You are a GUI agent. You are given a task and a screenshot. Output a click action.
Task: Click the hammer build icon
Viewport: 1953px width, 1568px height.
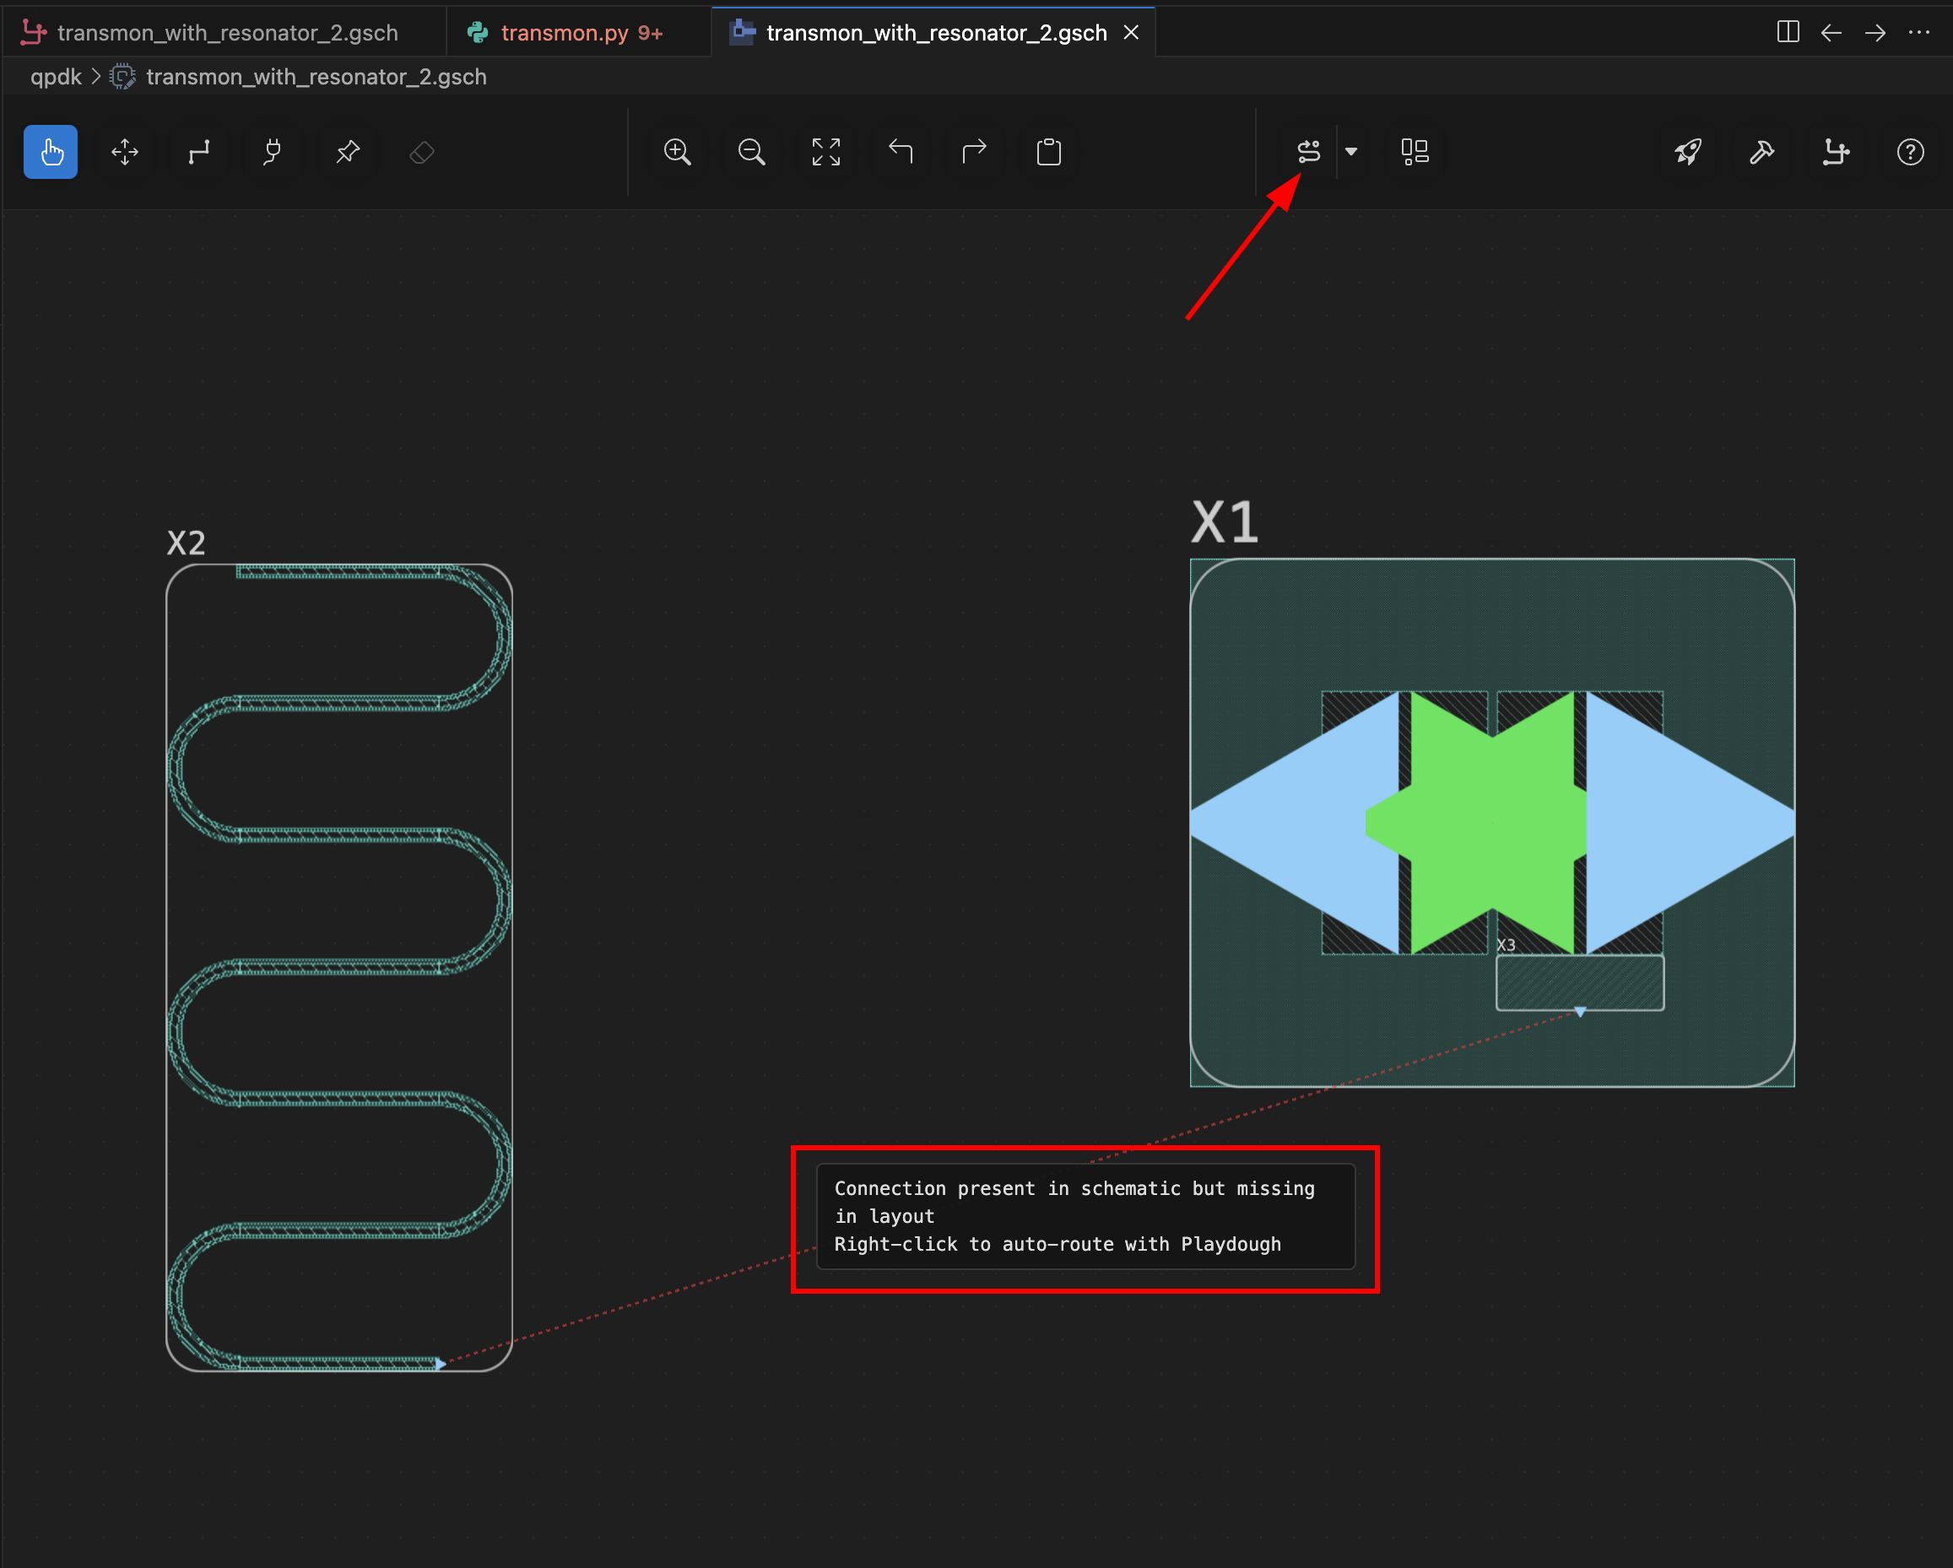click(x=1763, y=152)
